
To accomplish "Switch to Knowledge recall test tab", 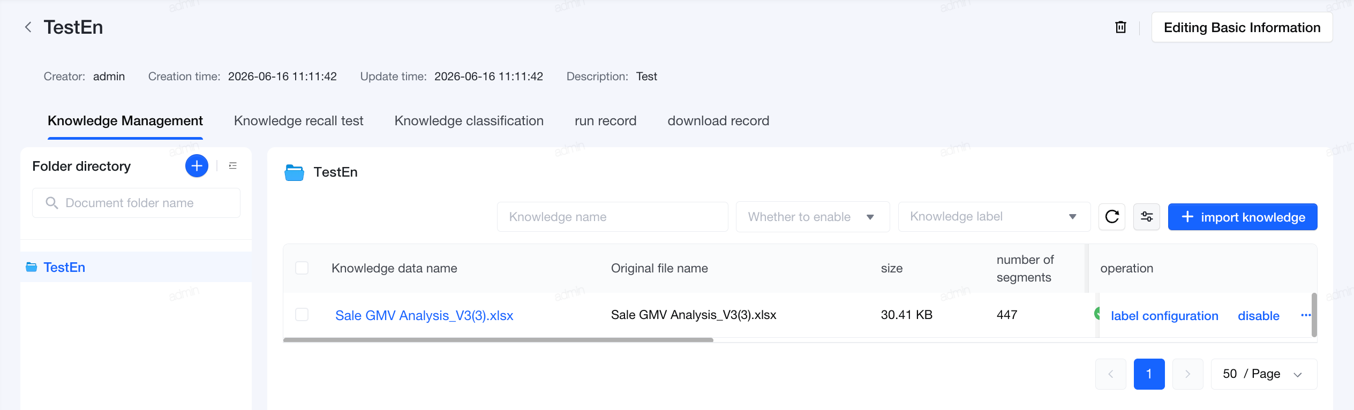I will [x=299, y=121].
